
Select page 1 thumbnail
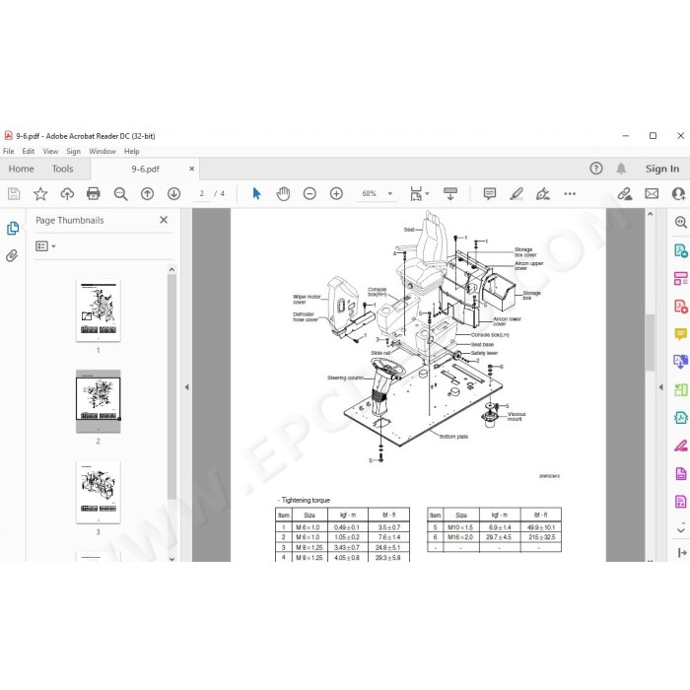pyautogui.click(x=99, y=310)
